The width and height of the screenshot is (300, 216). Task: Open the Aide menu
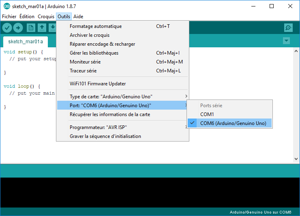(78, 17)
